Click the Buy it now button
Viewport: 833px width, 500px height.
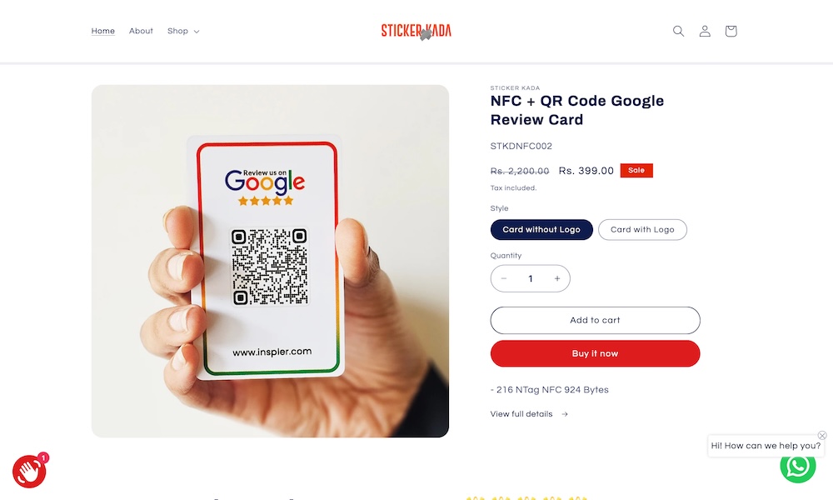click(595, 353)
